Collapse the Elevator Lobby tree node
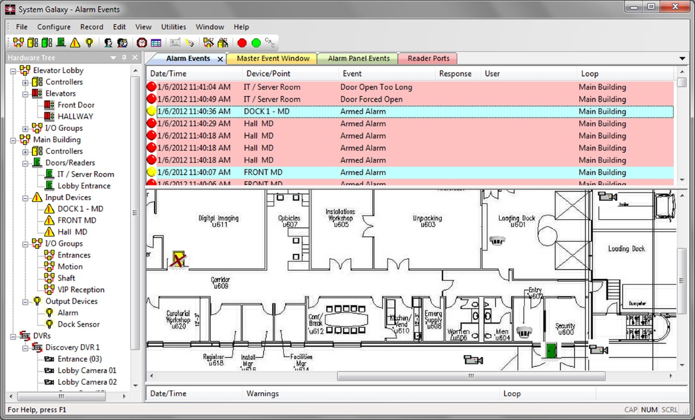 click(x=12, y=70)
